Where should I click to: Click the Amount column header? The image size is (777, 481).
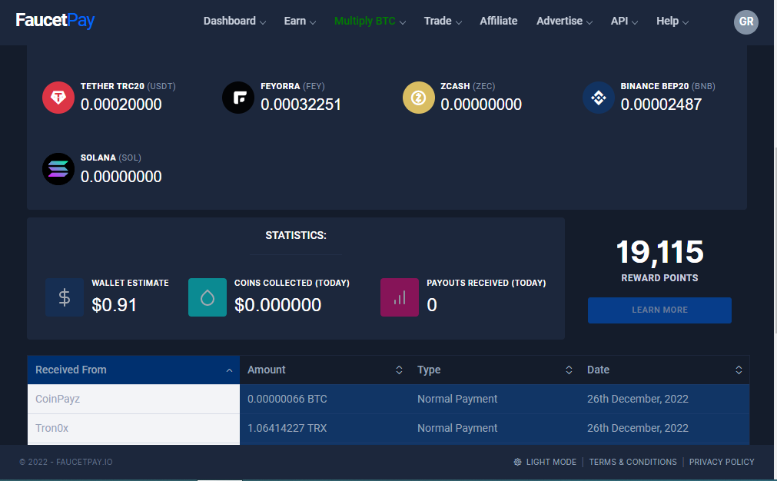click(324, 370)
